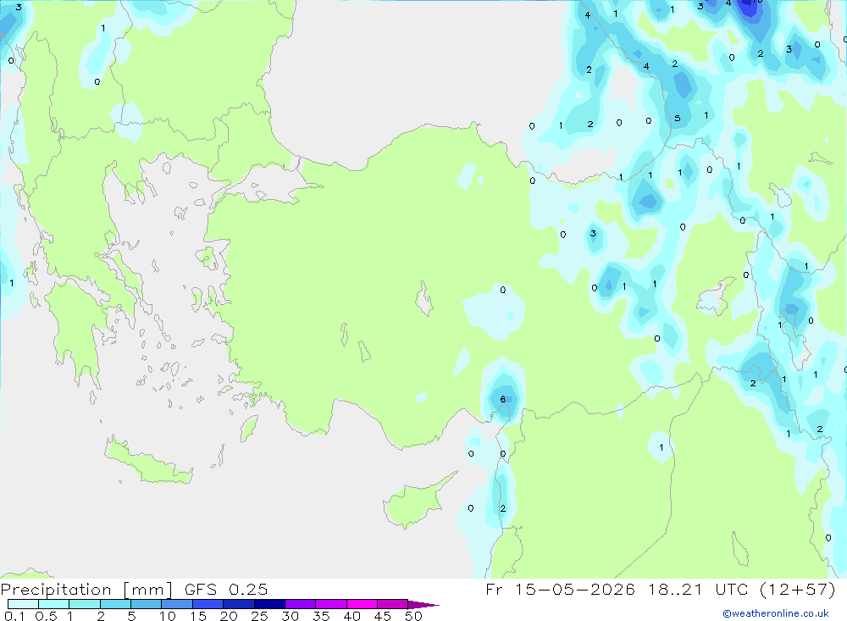Click the legend label "0.1"
This screenshot has width=847, height=621.
pos(14,616)
